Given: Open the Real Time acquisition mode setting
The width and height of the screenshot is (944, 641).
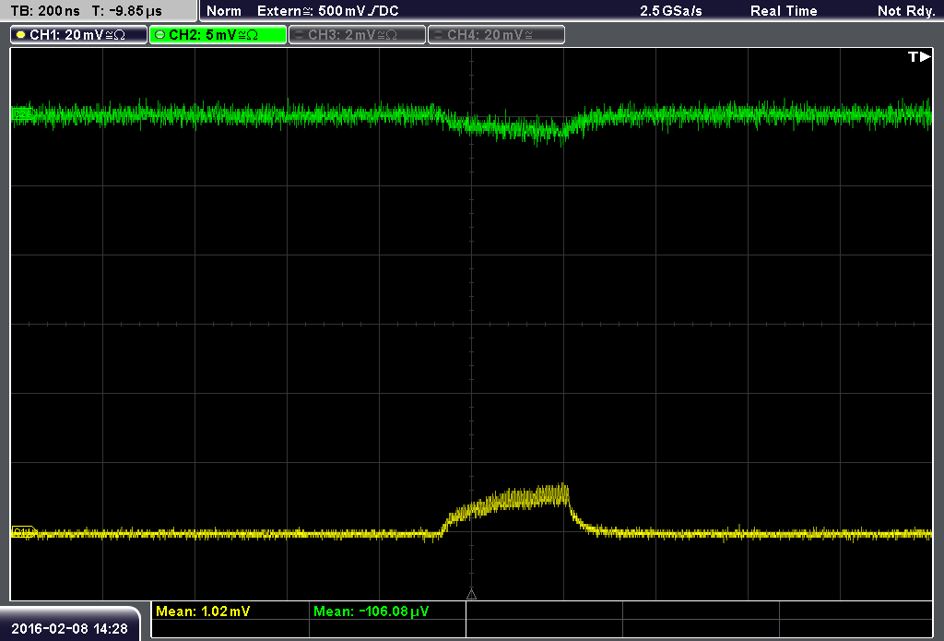Looking at the screenshot, I should (x=784, y=11).
